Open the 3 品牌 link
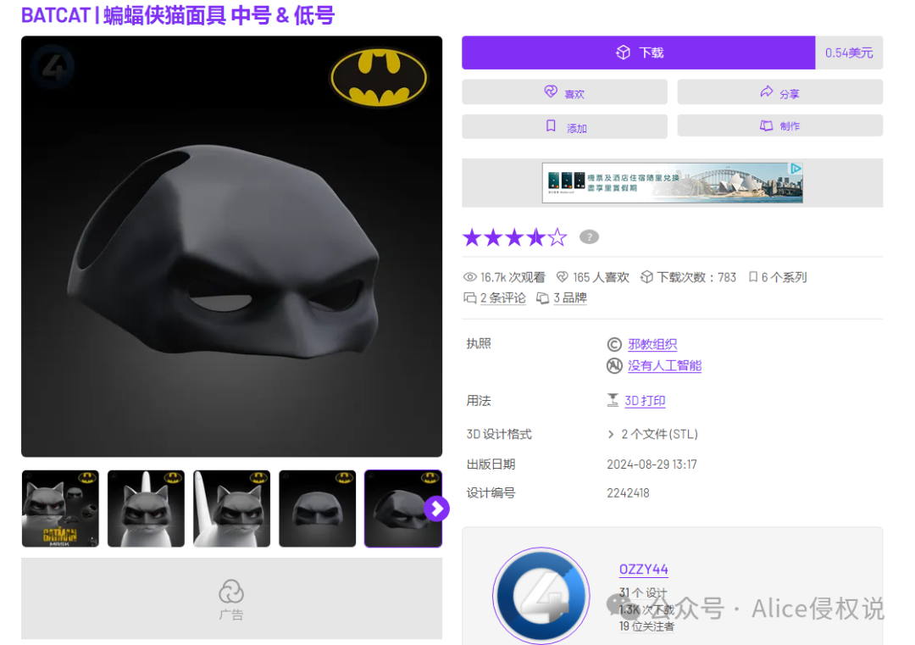The image size is (915, 645). 569,297
